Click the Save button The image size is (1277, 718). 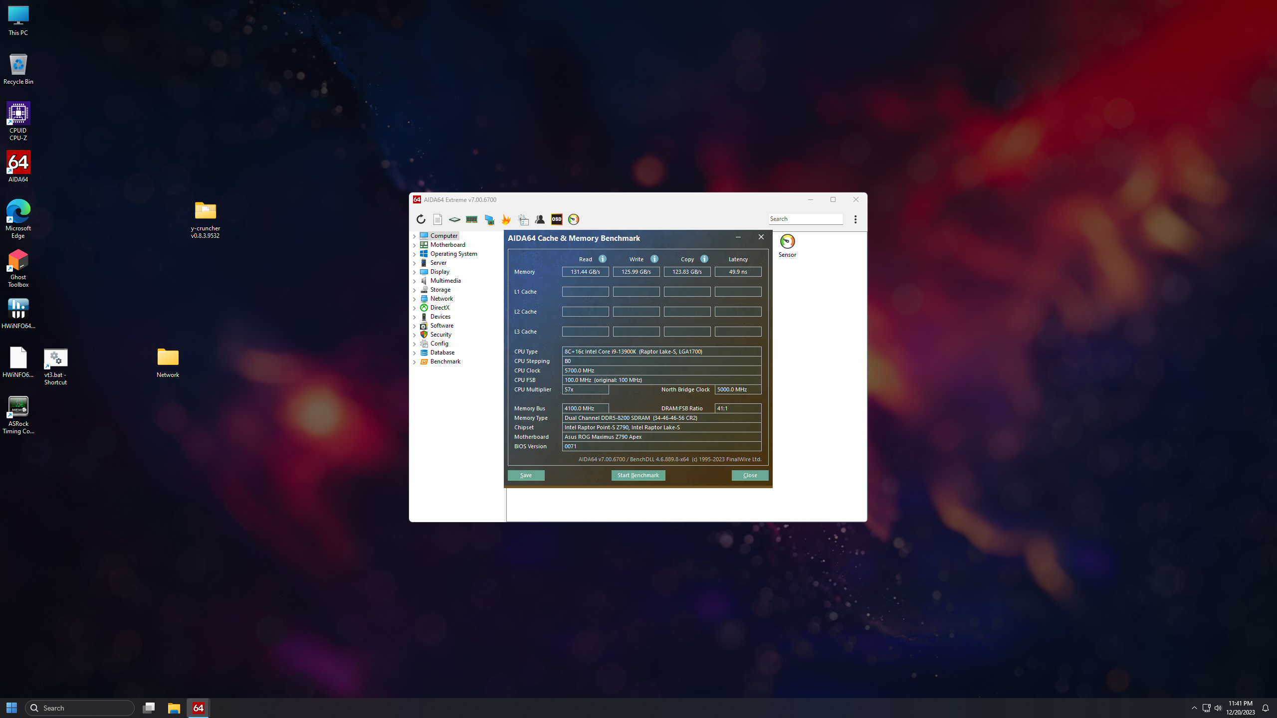pyautogui.click(x=526, y=475)
